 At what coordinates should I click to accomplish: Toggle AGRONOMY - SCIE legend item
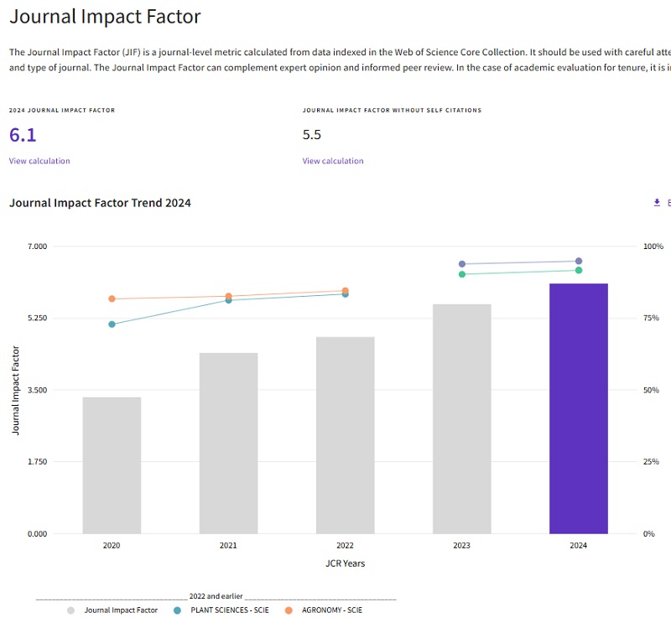[x=324, y=610]
